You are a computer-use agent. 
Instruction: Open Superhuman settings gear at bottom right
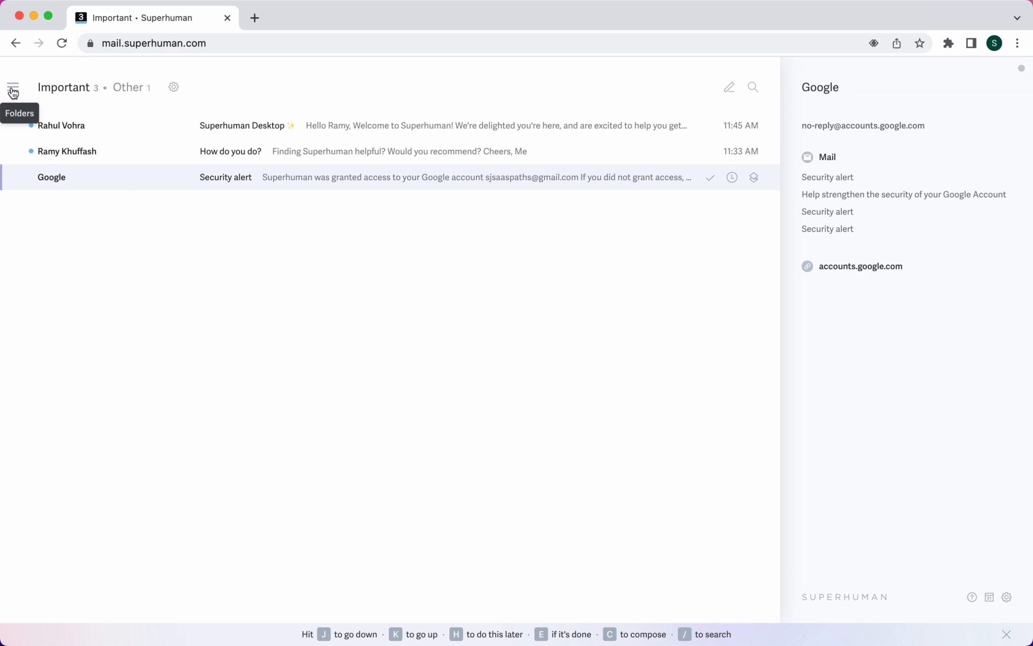coord(1007,597)
